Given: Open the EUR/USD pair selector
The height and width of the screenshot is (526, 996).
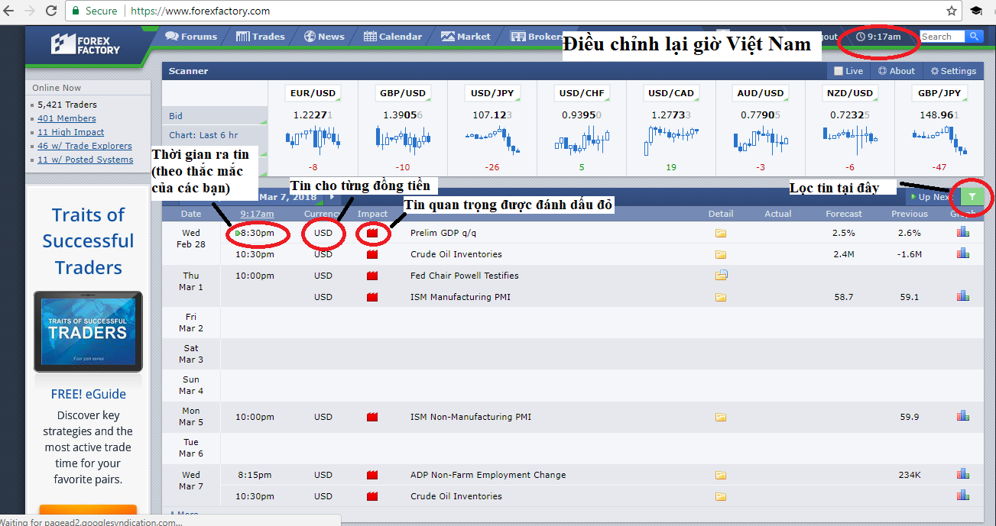Looking at the screenshot, I should [x=313, y=93].
